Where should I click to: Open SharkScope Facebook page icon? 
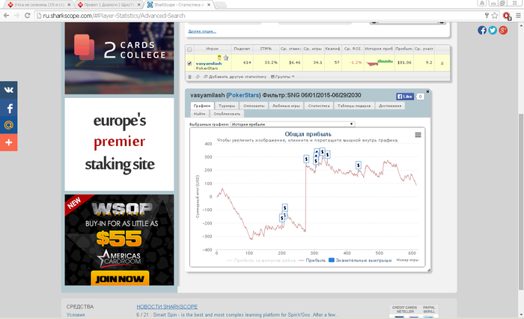(x=482, y=30)
